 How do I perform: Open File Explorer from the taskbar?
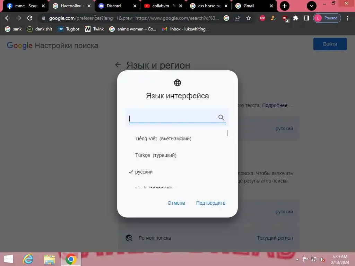tap(49, 259)
